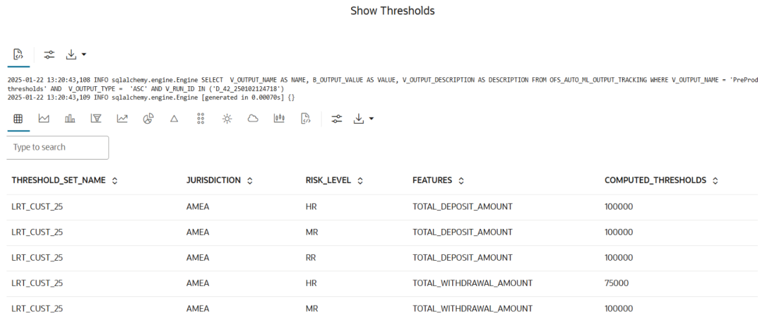761x323 pixels.
Task: Switch to scatter dots chart view
Action: [x=200, y=118]
